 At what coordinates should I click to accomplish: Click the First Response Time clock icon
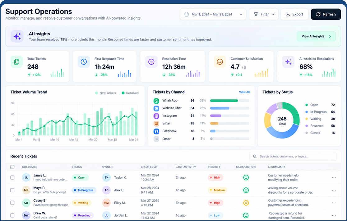coord(84,62)
